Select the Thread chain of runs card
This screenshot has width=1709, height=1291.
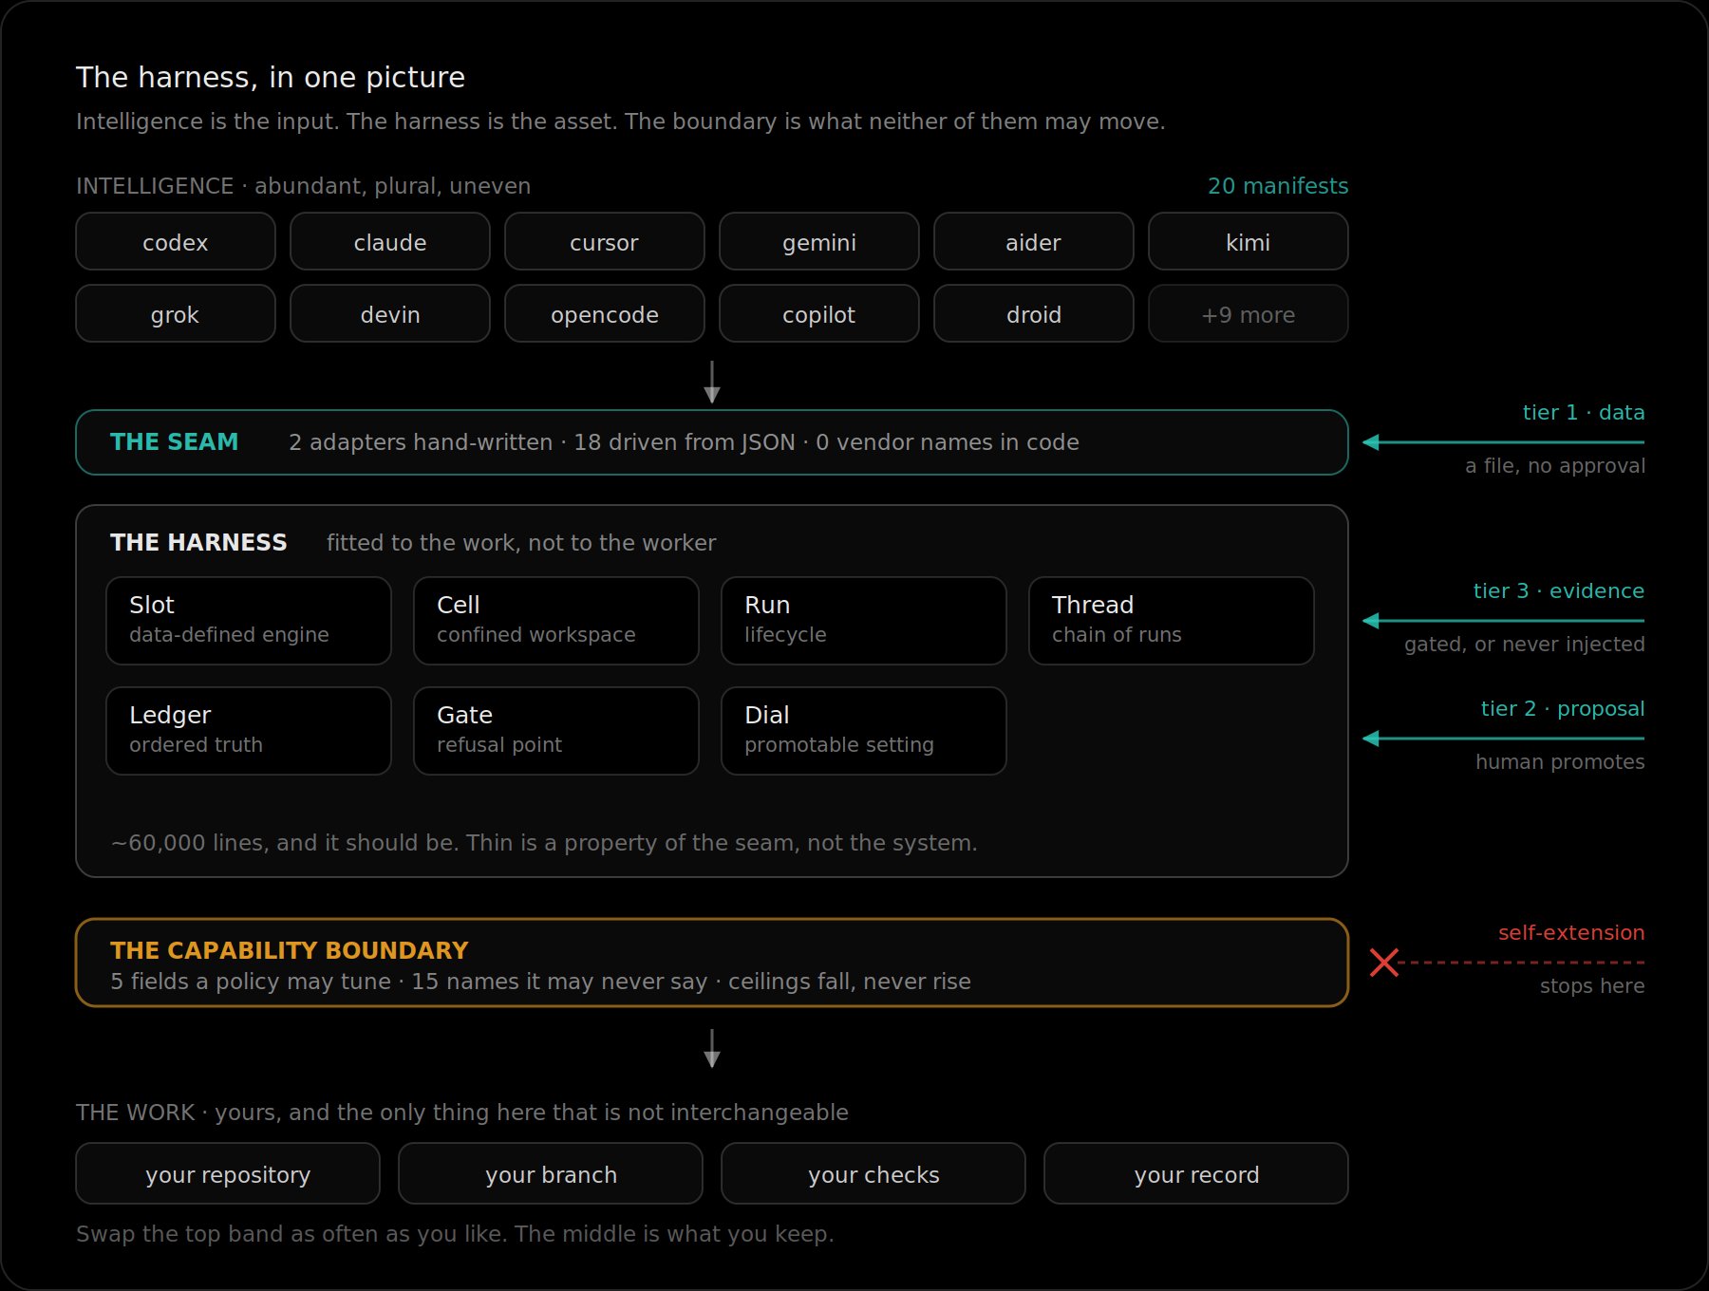point(1172,621)
